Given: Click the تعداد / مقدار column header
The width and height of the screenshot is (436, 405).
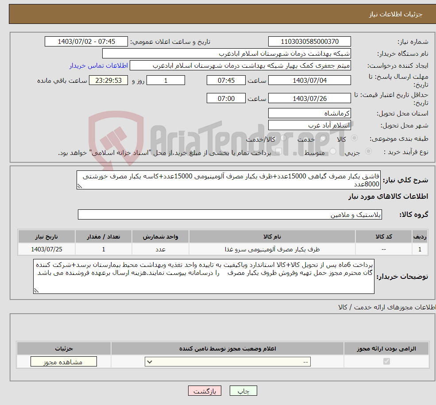Looking at the screenshot, I should [104, 236].
